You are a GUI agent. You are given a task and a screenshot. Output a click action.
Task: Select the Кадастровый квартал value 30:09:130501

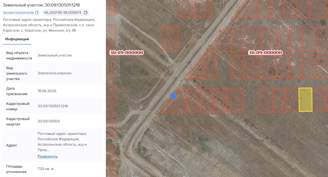tap(49, 121)
